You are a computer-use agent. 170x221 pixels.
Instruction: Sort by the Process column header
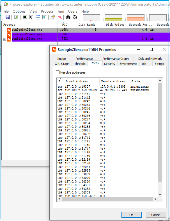[x=29, y=24]
